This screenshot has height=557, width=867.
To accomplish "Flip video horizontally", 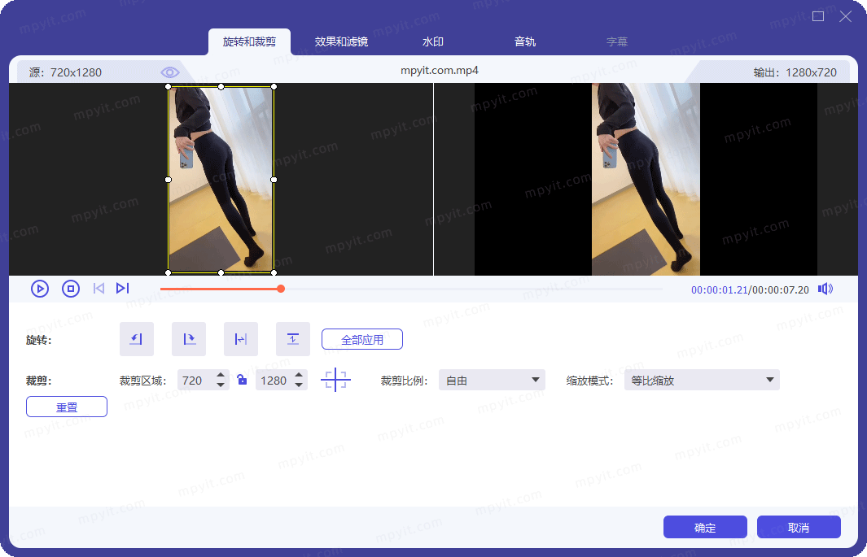I will coord(240,339).
